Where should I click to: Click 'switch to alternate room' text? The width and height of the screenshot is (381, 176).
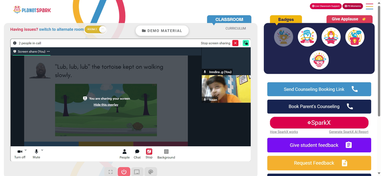(x=61, y=29)
